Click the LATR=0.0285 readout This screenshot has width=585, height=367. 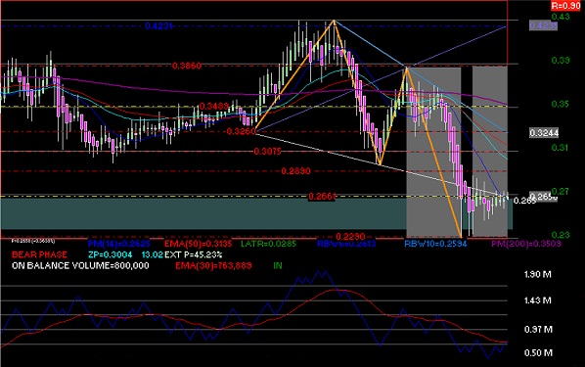click(x=268, y=244)
